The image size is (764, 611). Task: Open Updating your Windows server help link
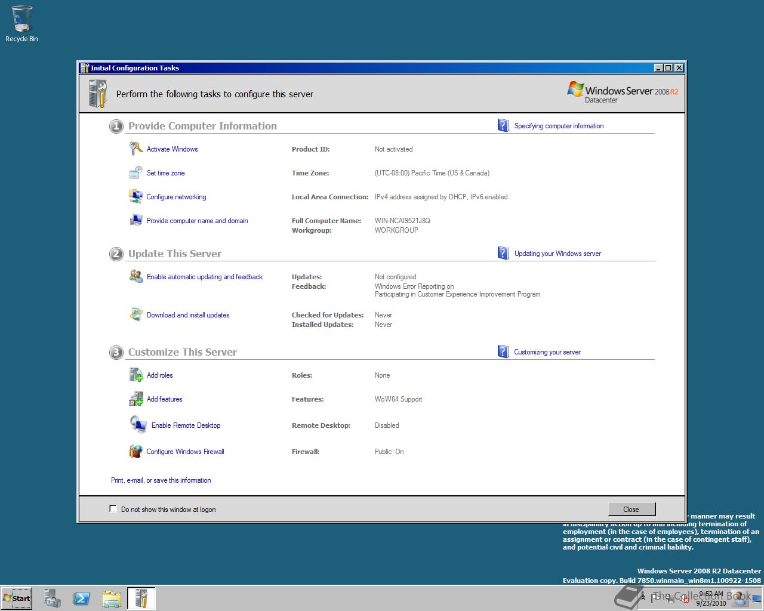point(557,254)
